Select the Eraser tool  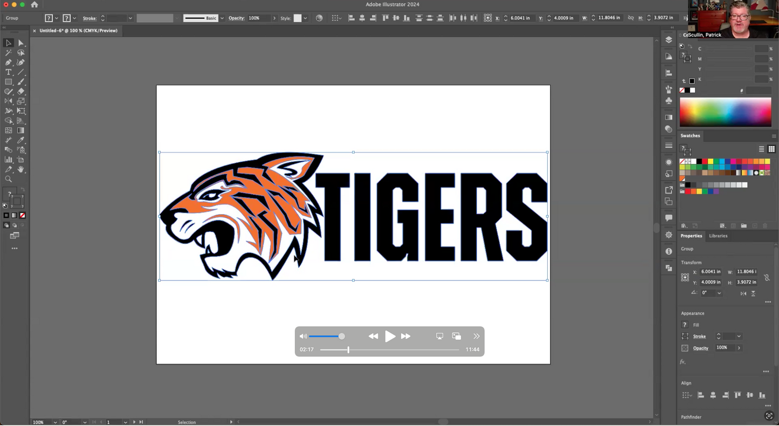pos(21,92)
